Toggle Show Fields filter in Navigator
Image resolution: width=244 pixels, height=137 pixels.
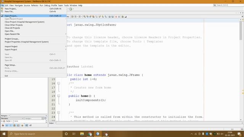6,125
